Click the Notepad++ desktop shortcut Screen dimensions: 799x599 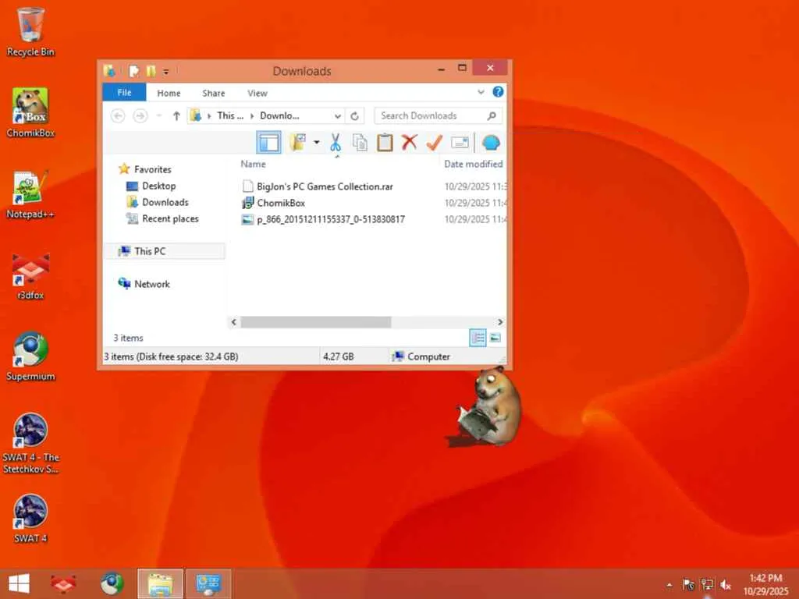click(30, 194)
